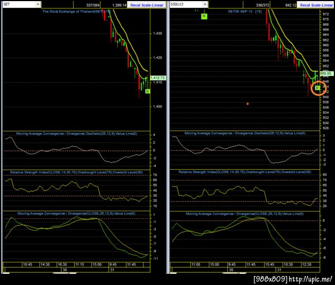335x285 pixels.
Task: Click the 10:45 time label on SET chart
Action: coord(27,264)
